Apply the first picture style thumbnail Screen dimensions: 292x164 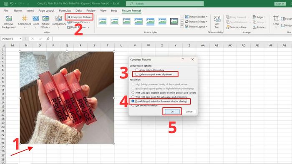point(103,21)
